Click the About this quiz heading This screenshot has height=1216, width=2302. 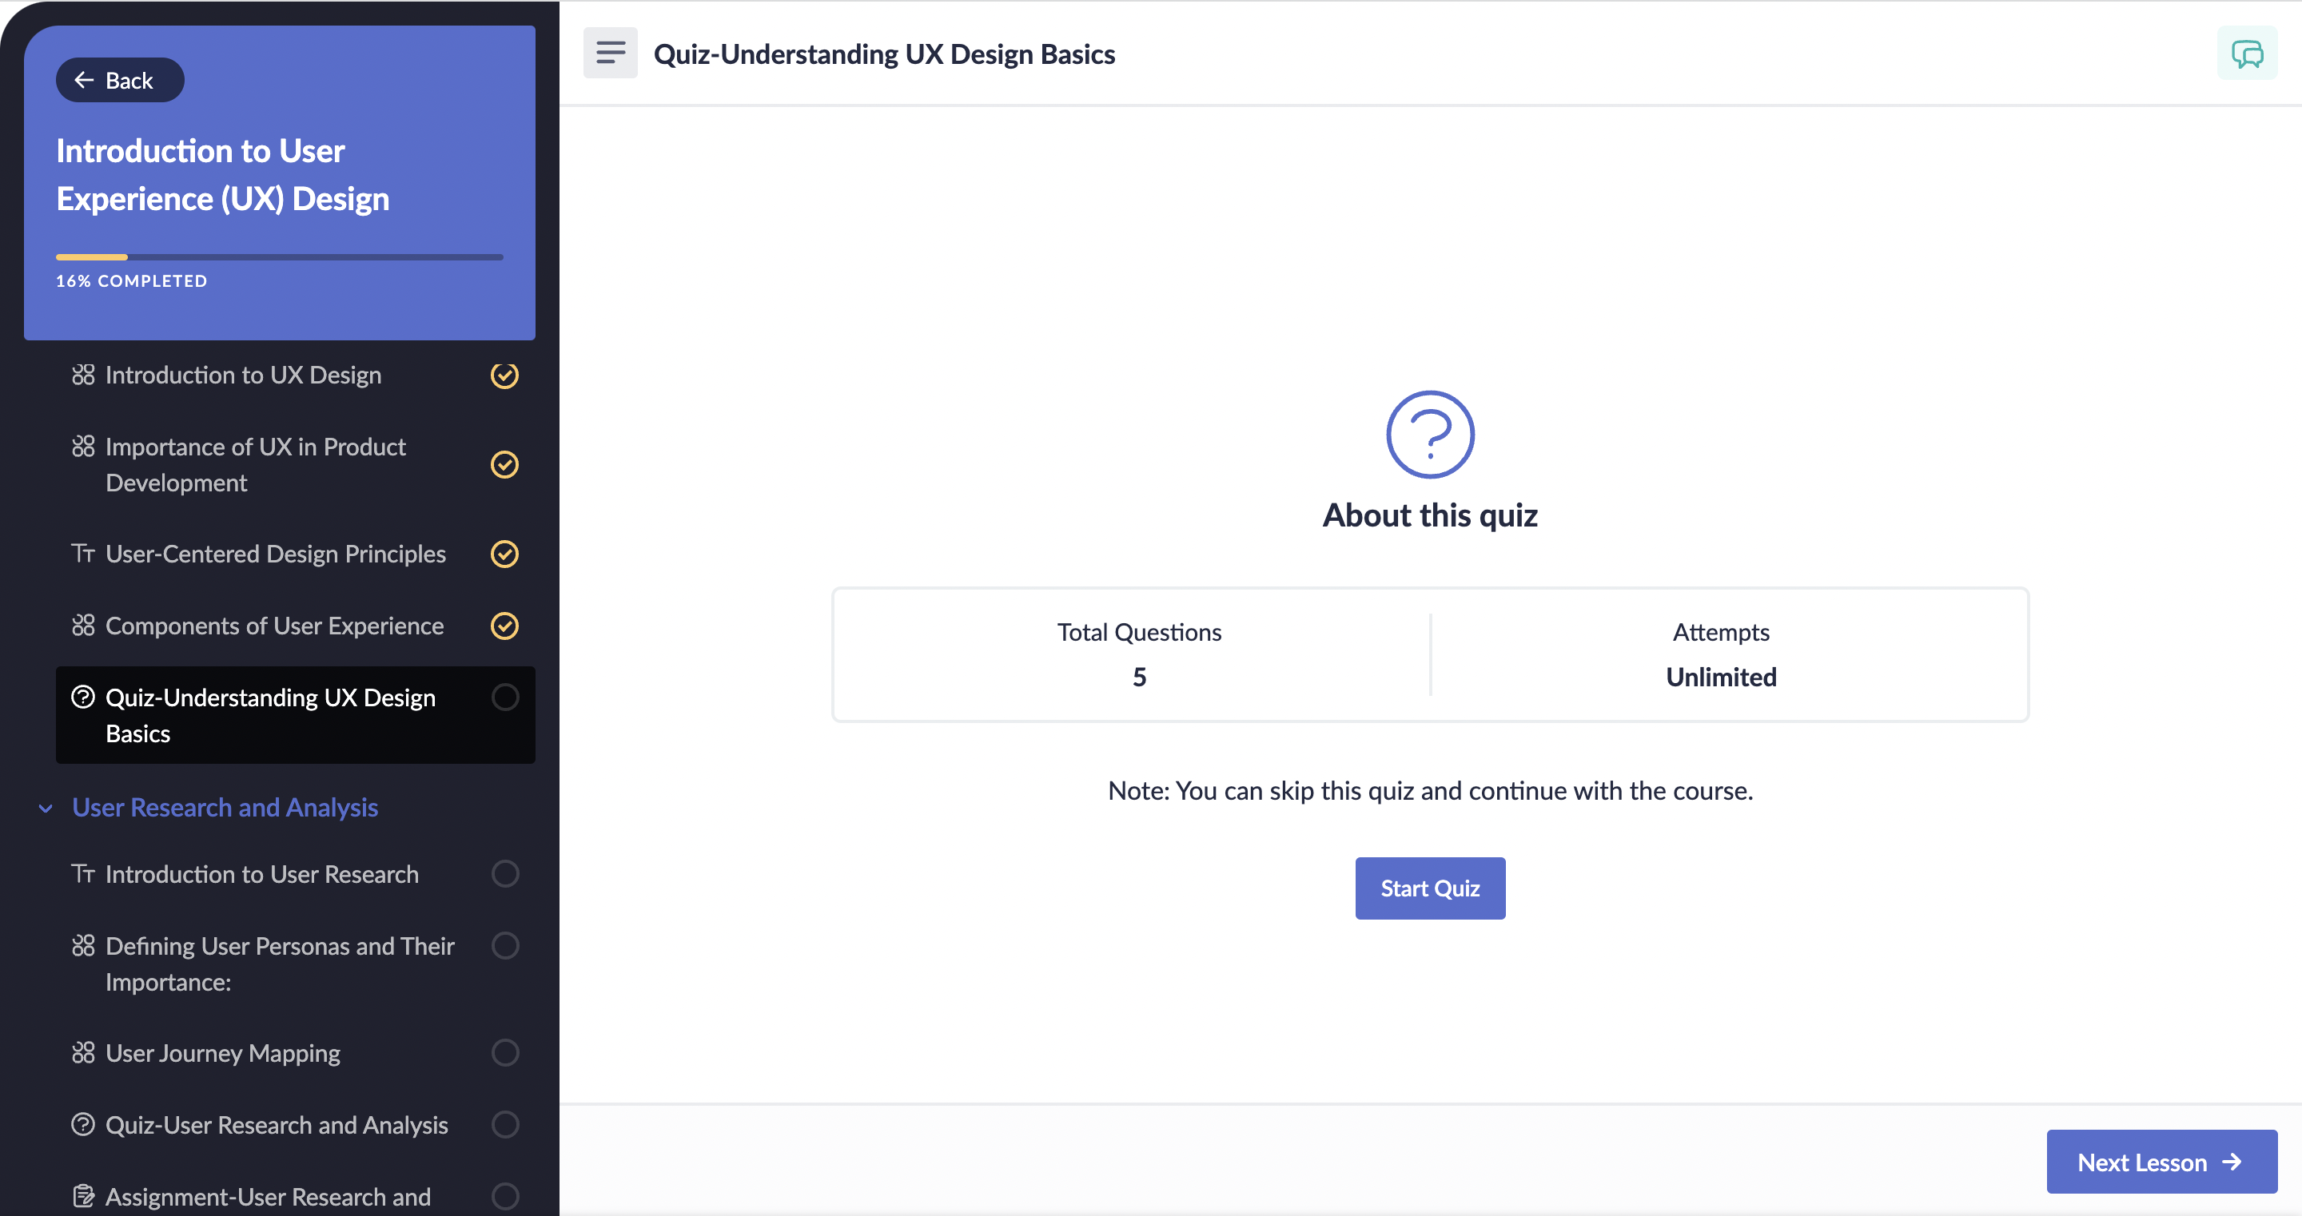tap(1430, 515)
